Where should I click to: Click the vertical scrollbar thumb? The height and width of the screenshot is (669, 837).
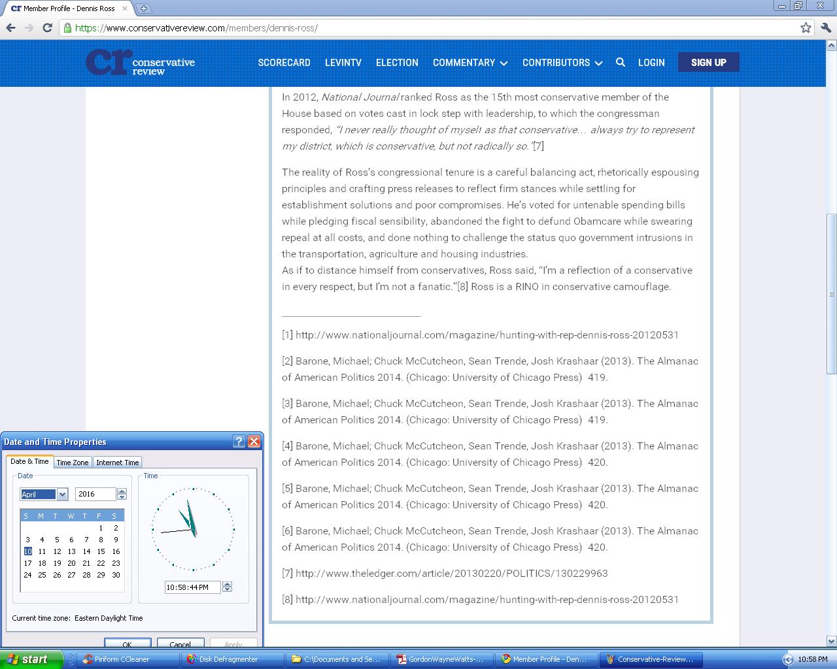tap(832, 294)
